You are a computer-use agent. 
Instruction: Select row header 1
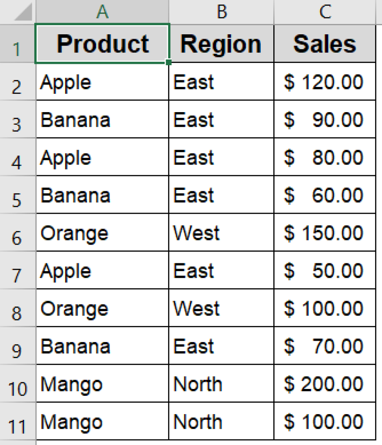point(17,43)
